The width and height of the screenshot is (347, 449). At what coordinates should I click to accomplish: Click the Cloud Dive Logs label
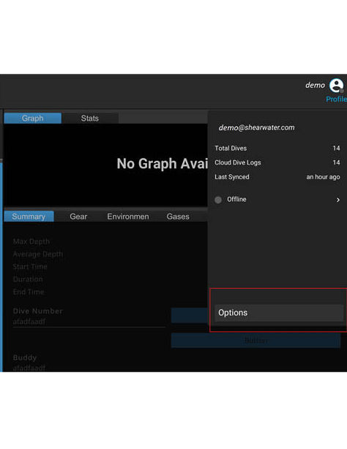(238, 162)
